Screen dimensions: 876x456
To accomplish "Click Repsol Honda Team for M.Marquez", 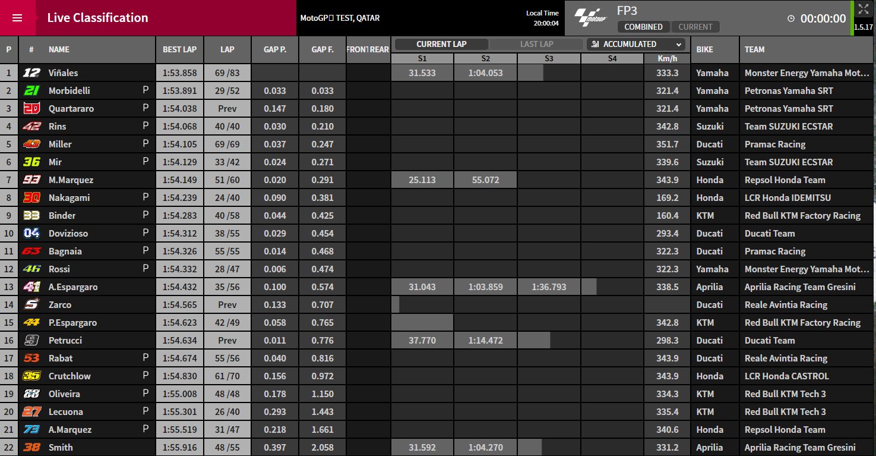I will click(785, 180).
